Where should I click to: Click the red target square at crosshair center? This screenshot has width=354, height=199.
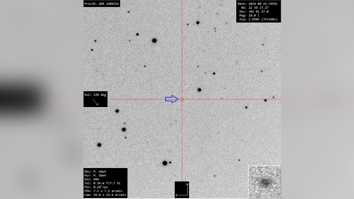pos(182,99)
